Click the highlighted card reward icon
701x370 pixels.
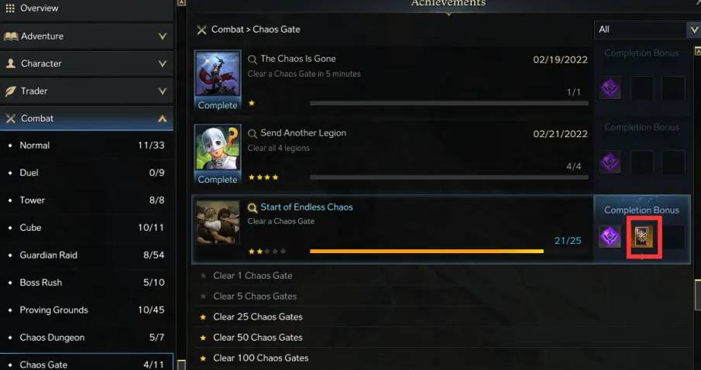click(x=642, y=237)
